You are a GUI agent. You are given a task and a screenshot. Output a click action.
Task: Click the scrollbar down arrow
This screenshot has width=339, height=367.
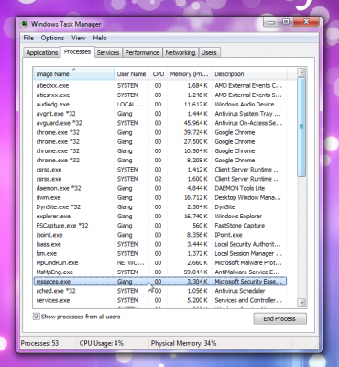(301, 303)
